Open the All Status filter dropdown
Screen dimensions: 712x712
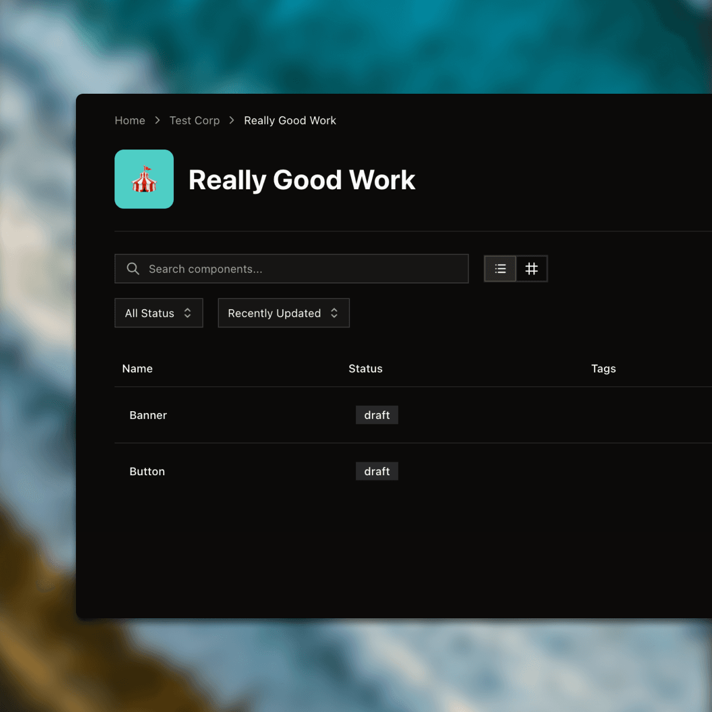coord(158,313)
